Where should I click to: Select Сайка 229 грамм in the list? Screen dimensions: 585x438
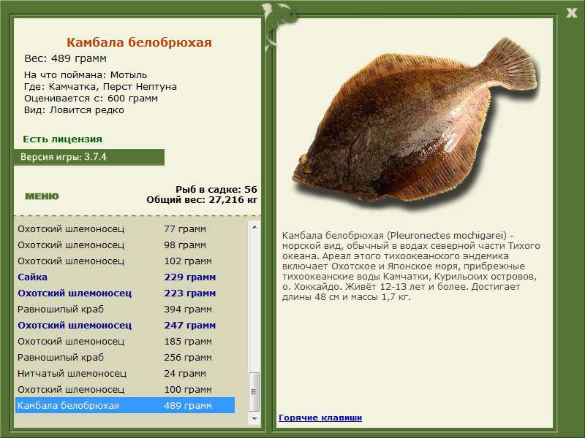pos(125,277)
